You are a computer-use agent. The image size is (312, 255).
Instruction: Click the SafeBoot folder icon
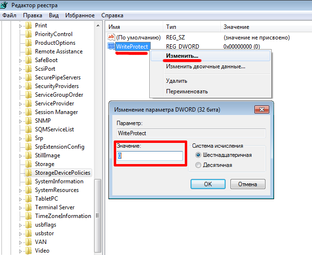pos(29,60)
